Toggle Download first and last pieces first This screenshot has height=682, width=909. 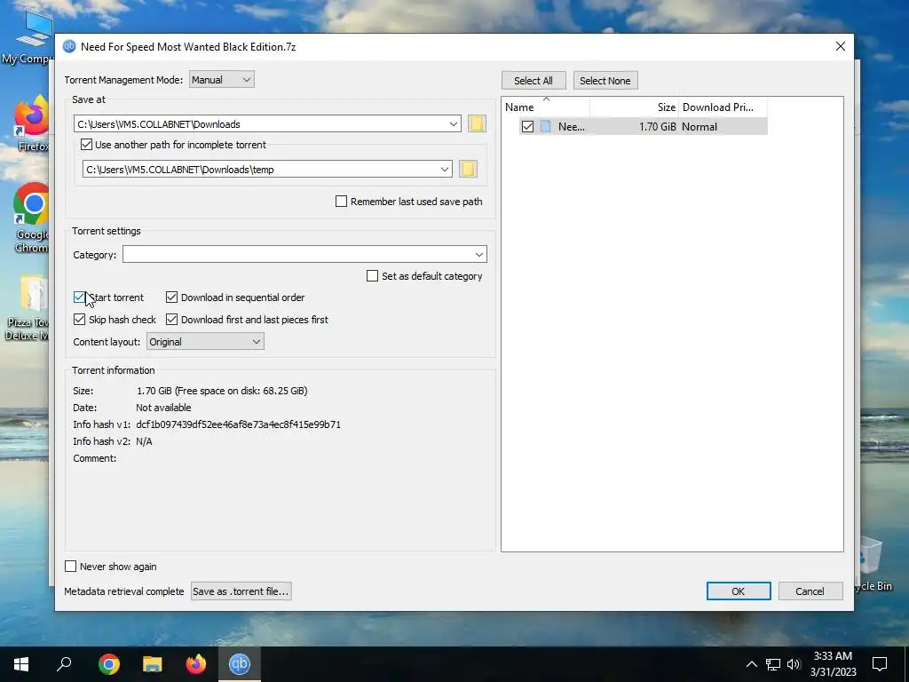coord(171,320)
